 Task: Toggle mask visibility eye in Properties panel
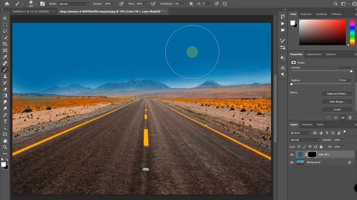342,117
